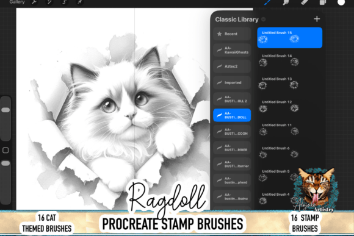Select Untitled Brush 13
Image resolution: width=354 pixels, height=236 pixels.
[x=290, y=84]
